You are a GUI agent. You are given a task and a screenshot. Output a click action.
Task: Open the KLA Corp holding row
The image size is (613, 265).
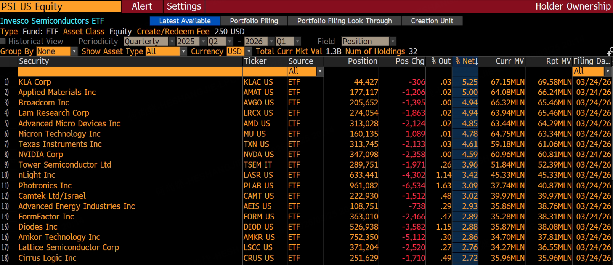point(306,82)
